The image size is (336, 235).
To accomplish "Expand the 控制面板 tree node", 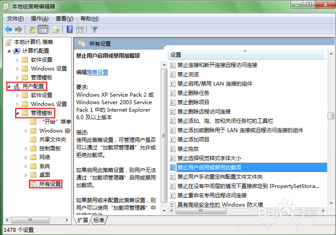I will pyautogui.click(x=26, y=149).
